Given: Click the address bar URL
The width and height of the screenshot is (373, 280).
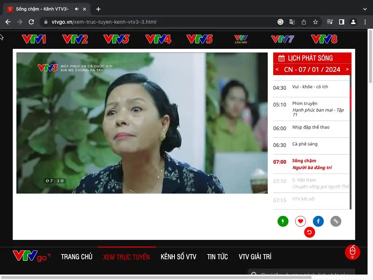Looking at the screenshot, I should pyautogui.click(x=104, y=22).
